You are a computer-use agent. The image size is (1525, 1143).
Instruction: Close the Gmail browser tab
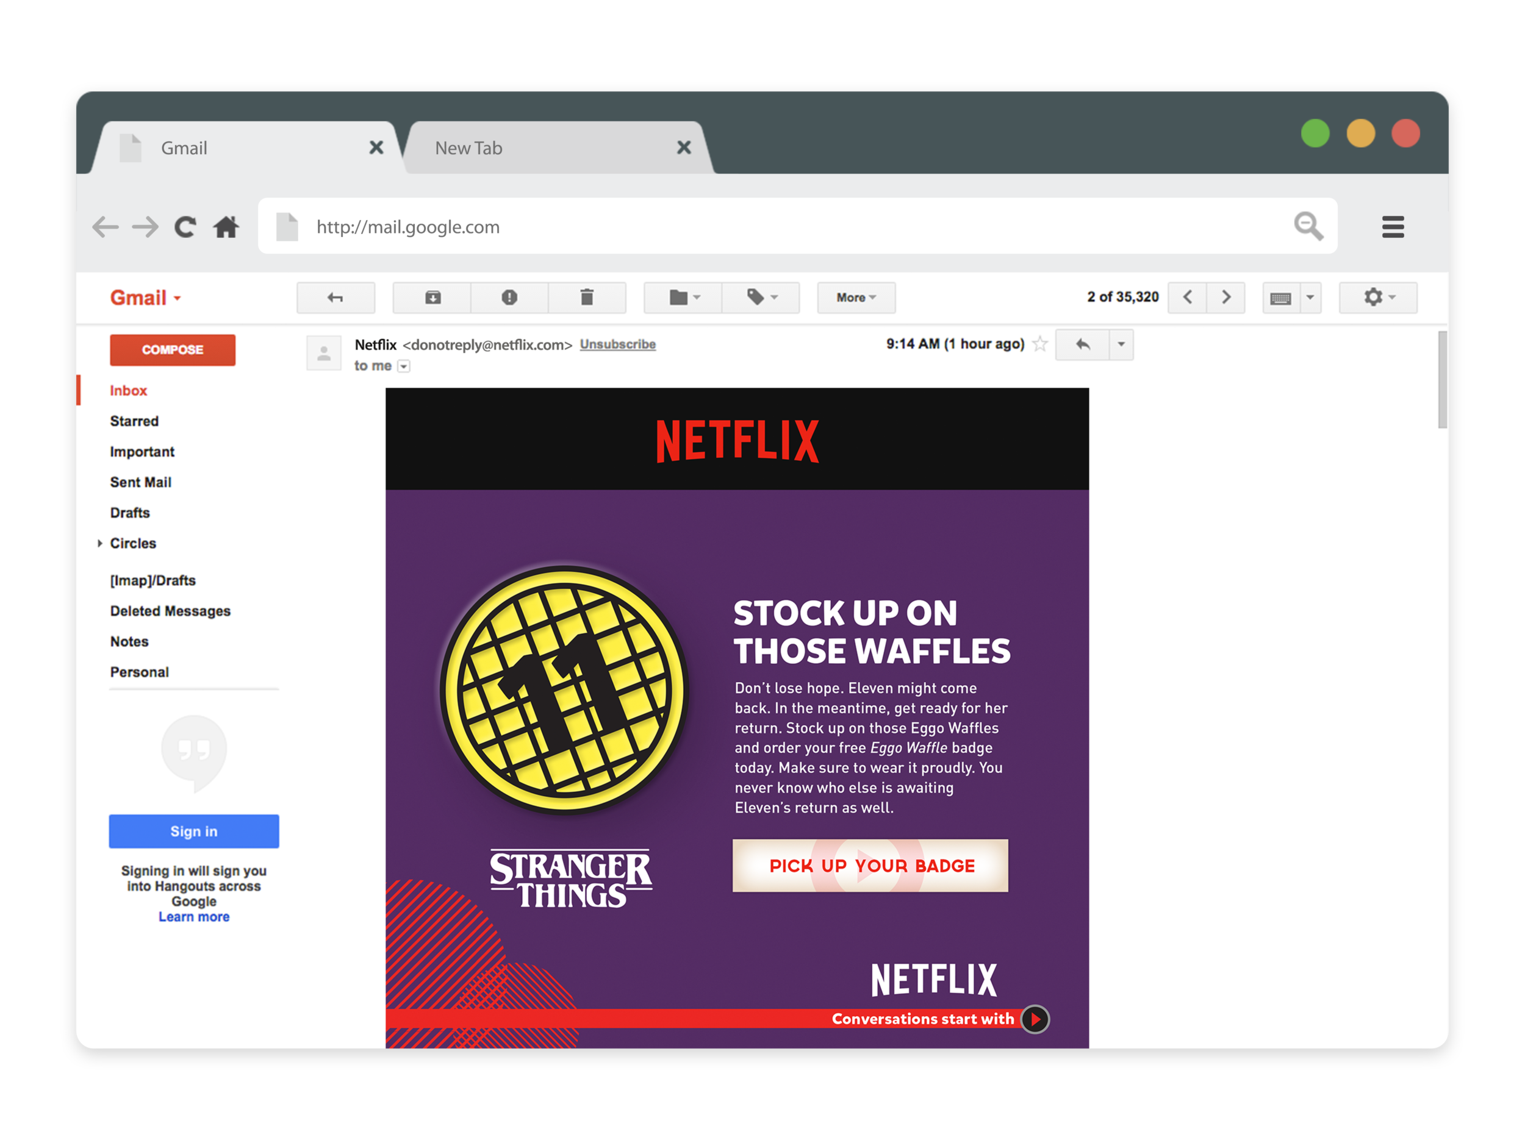(x=376, y=148)
